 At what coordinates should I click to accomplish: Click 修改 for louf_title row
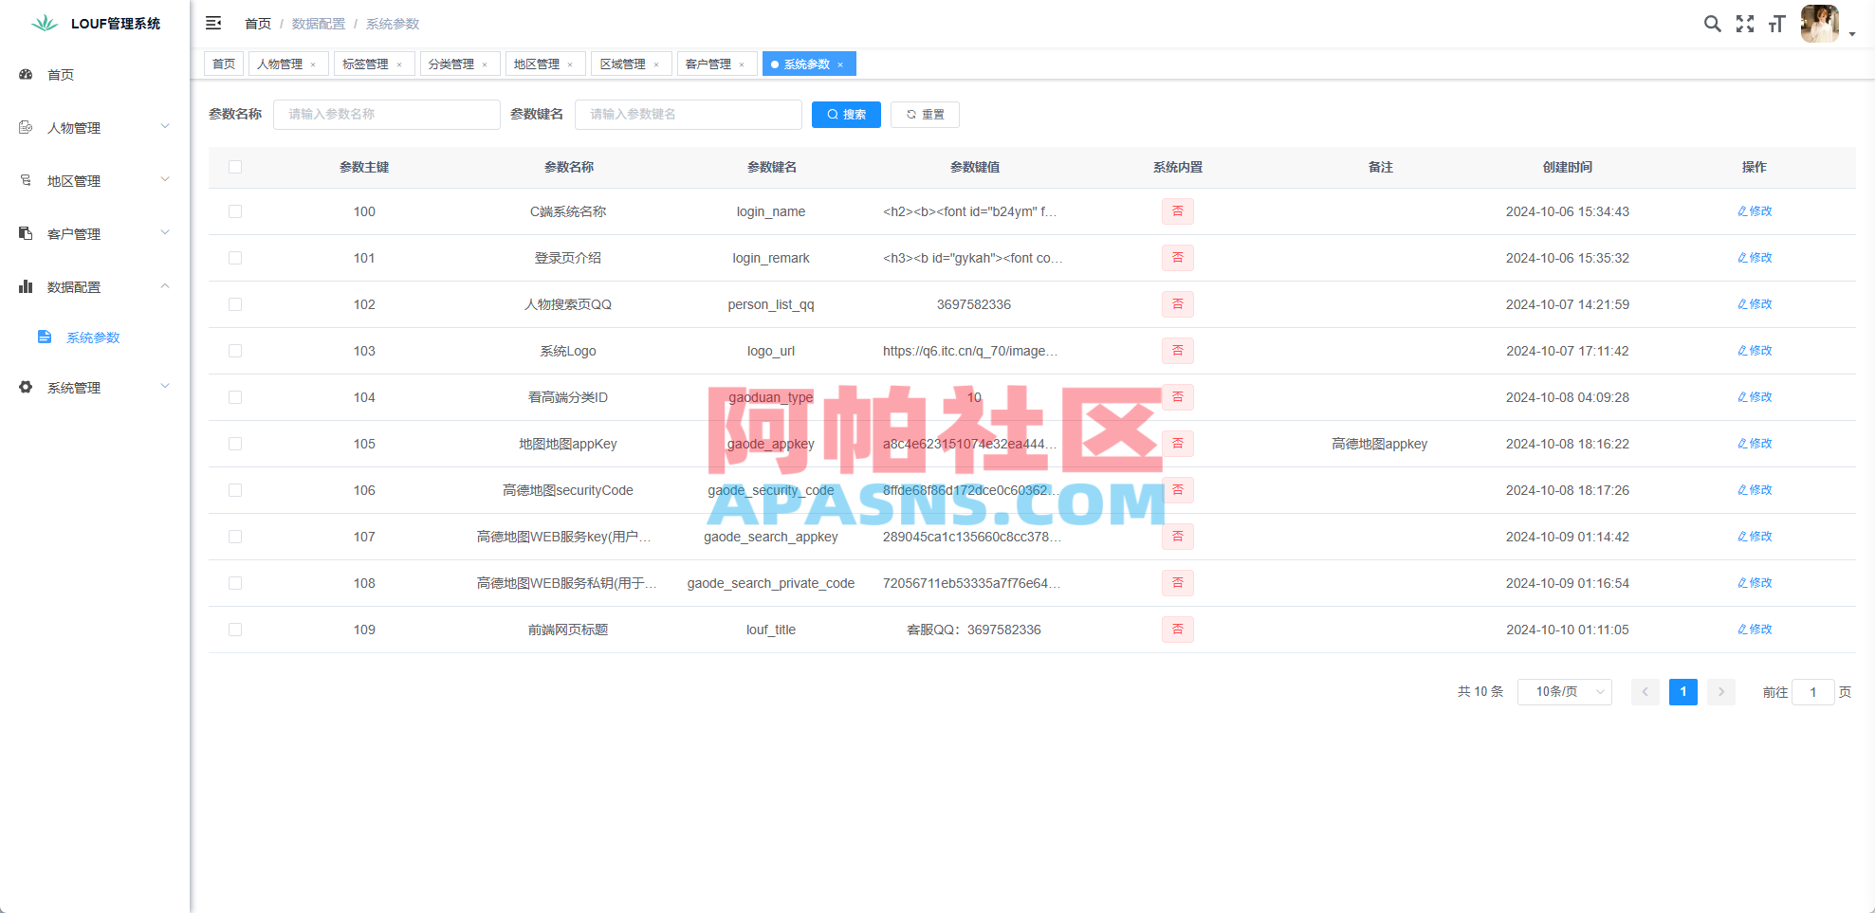click(1755, 630)
